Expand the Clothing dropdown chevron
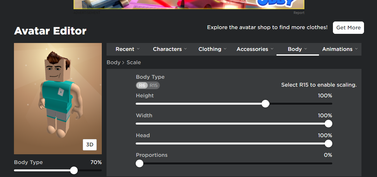The image size is (377, 177). point(225,49)
